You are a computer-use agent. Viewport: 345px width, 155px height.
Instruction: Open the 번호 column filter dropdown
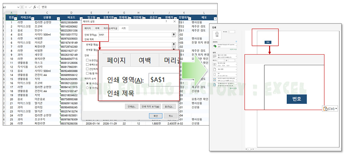(15, 19)
